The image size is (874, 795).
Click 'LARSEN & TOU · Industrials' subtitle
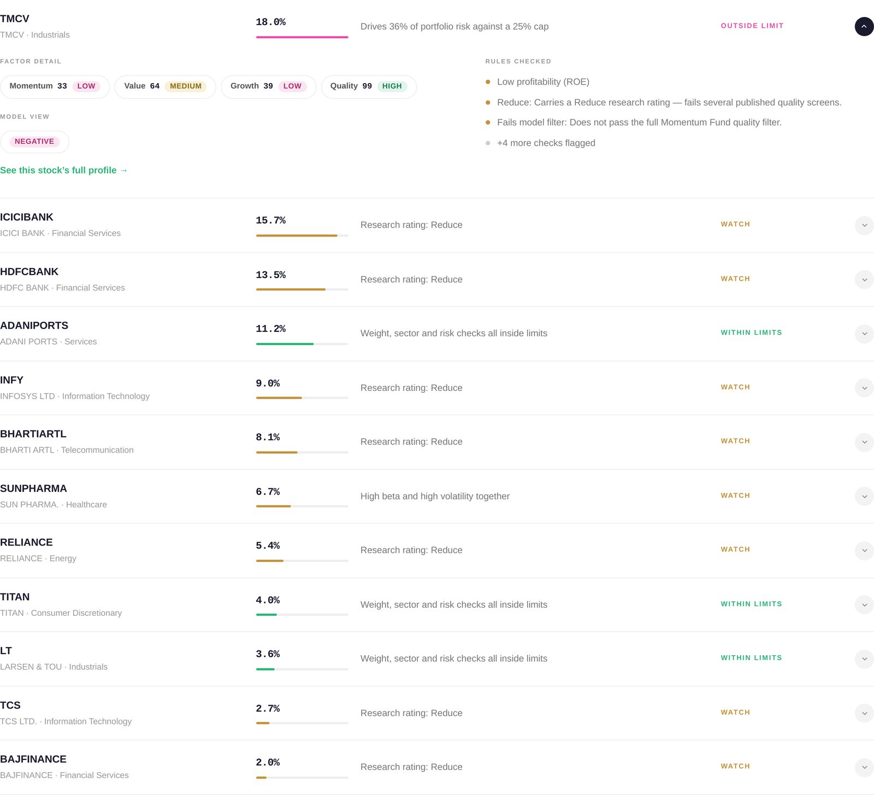pos(54,667)
